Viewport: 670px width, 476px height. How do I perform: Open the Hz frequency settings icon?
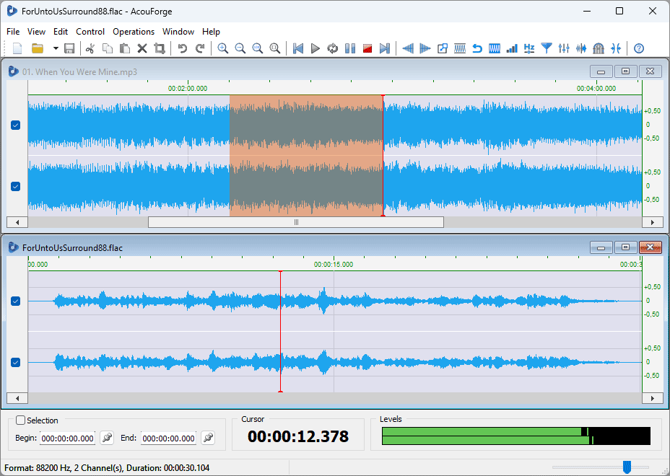click(x=529, y=48)
